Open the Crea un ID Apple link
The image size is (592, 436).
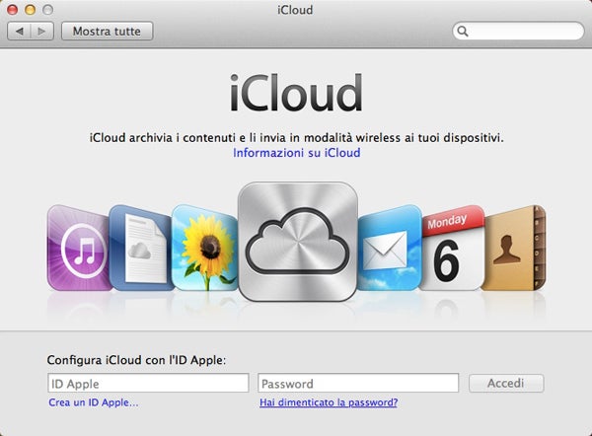pos(94,402)
